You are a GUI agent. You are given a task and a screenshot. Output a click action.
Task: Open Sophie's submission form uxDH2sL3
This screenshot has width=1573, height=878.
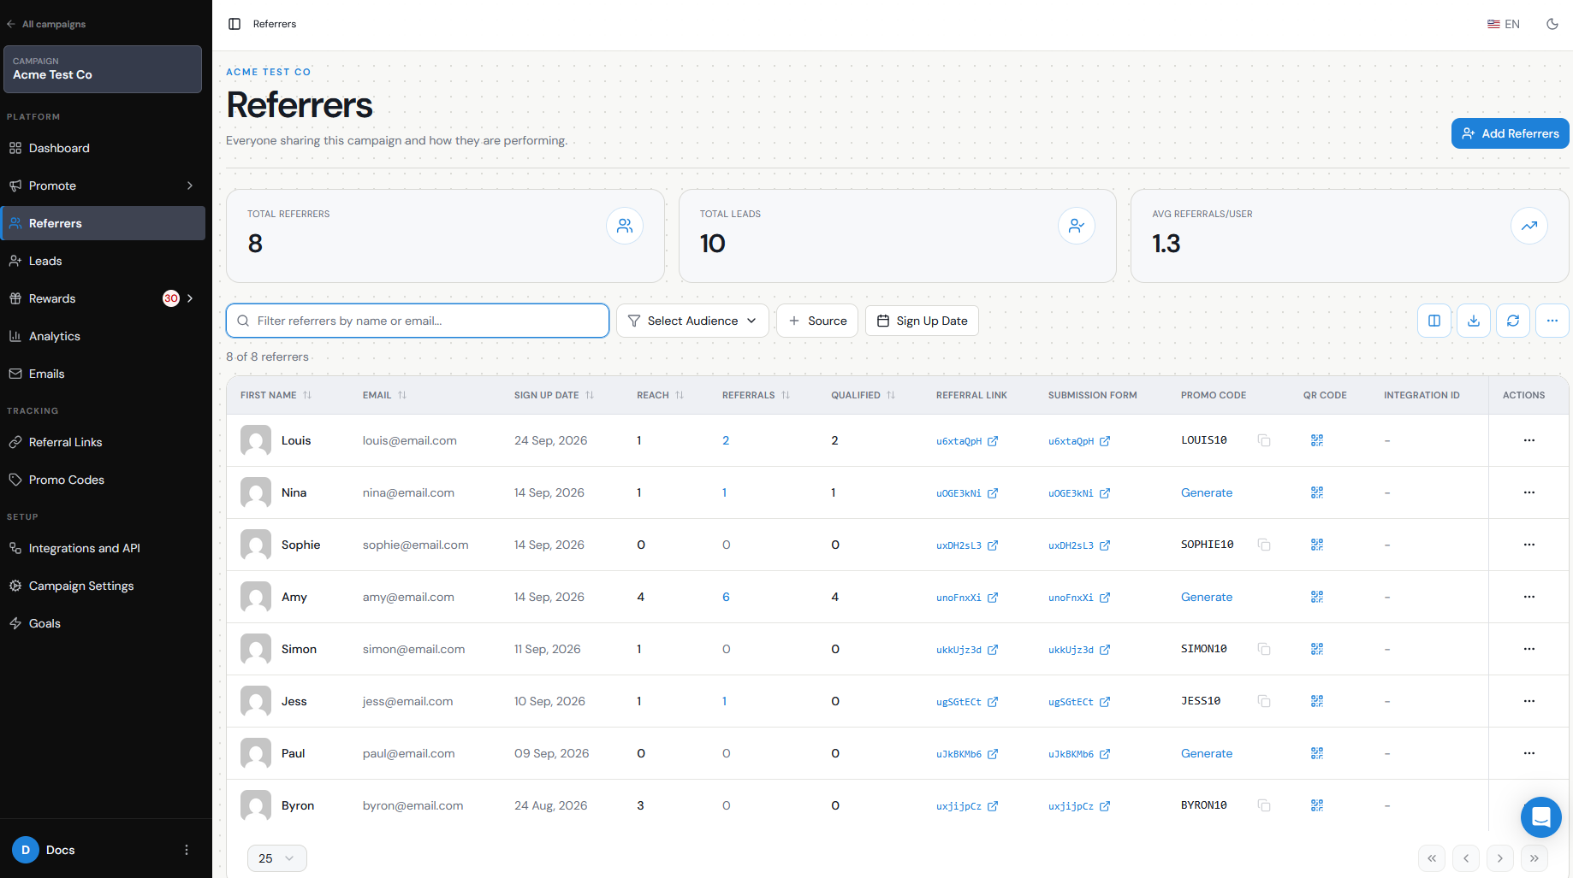click(x=1079, y=545)
